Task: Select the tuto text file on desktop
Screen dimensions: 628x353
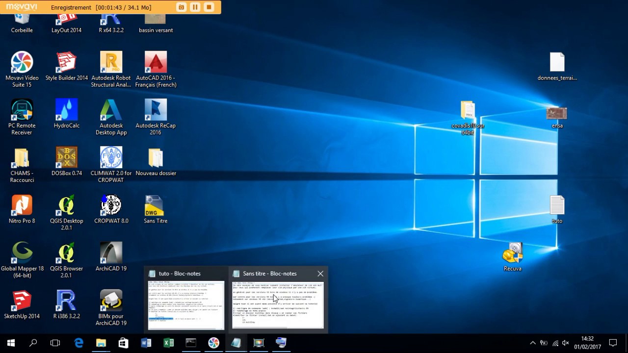Action: click(x=557, y=209)
